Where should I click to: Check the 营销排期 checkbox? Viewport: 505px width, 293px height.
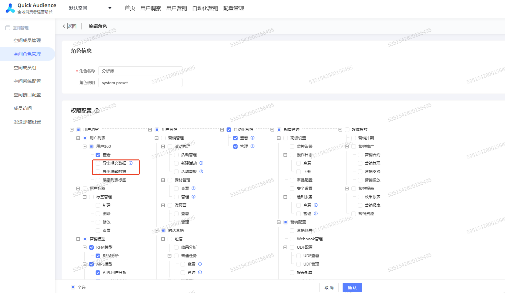(x=354, y=138)
